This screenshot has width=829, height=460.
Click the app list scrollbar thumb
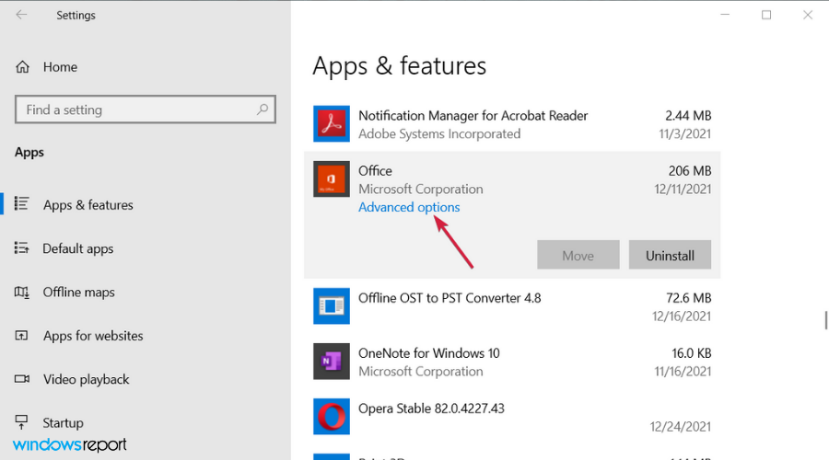pos(826,320)
